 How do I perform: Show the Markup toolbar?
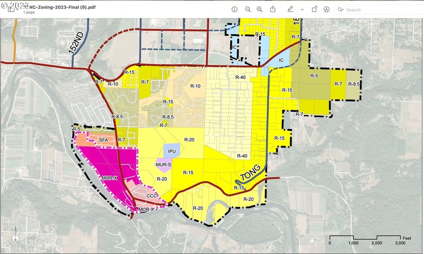click(x=326, y=9)
